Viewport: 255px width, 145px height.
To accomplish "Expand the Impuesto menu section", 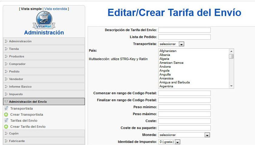I will [x=44, y=94].
